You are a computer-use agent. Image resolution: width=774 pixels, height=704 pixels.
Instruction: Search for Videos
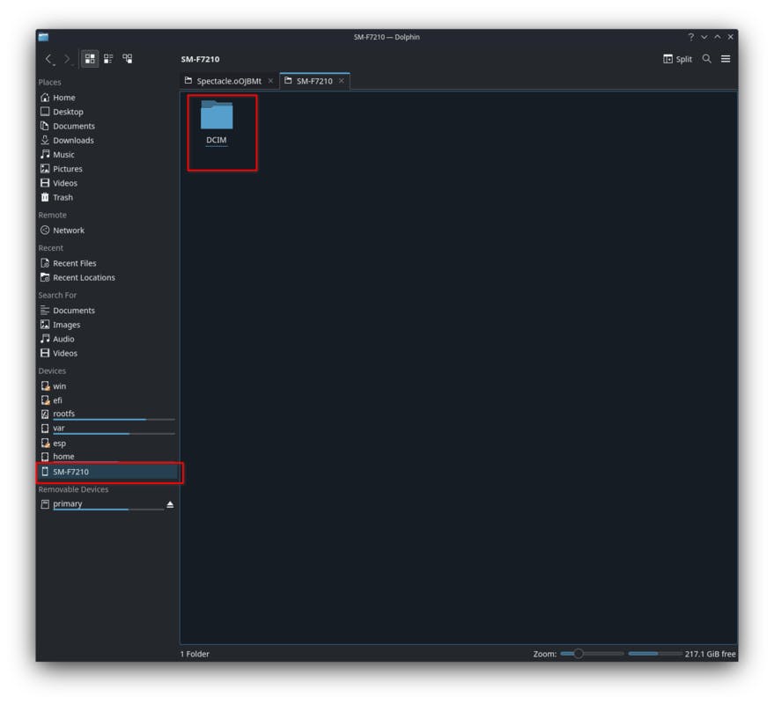(x=107, y=354)
